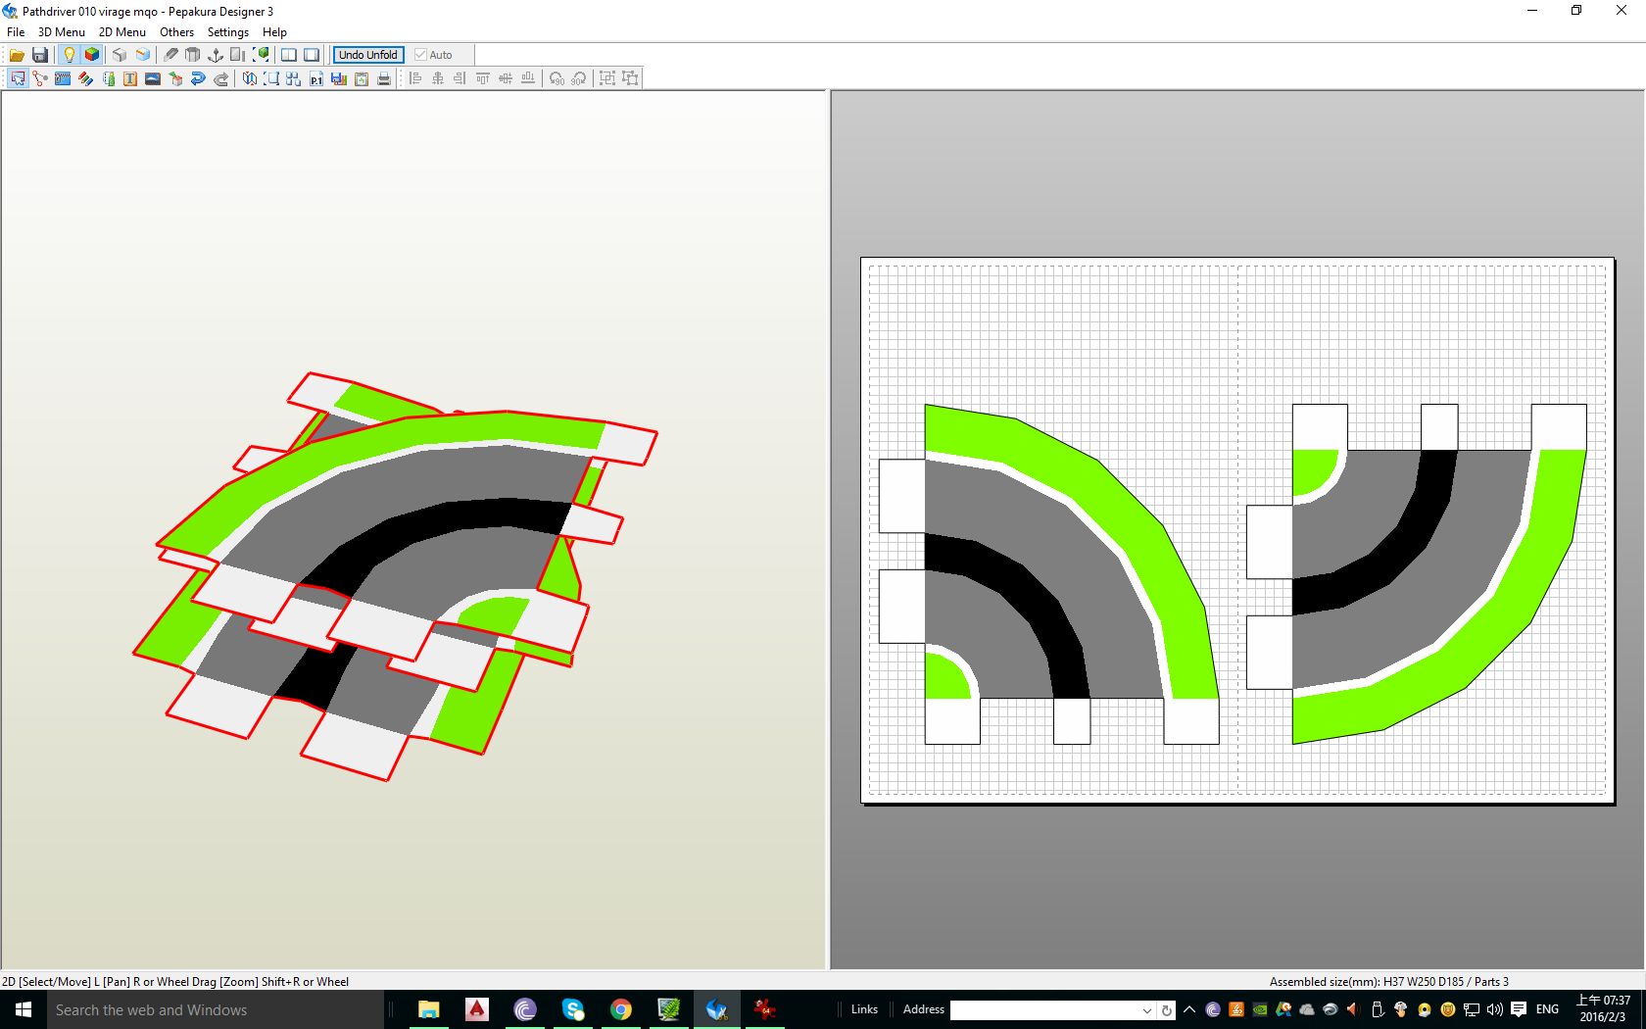
Task: Click the printer icon
Action: click(x=384, y=78)
